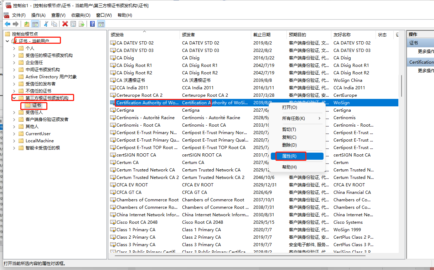Click certificate icon of Certum CA row
434x270 pixels.
113,162
